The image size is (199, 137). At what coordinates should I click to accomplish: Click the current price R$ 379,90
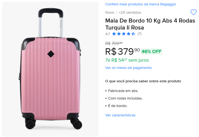pyautogui.click(x=123, y=51)
